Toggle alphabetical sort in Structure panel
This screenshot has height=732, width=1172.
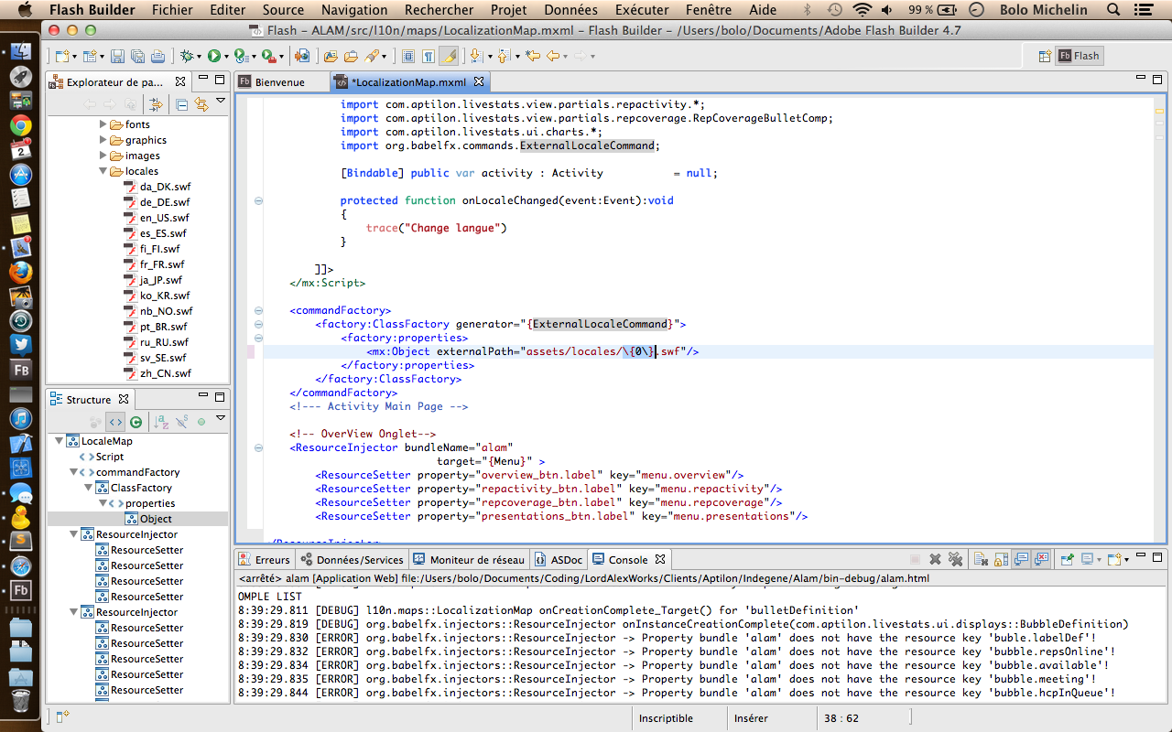[161, 422]
